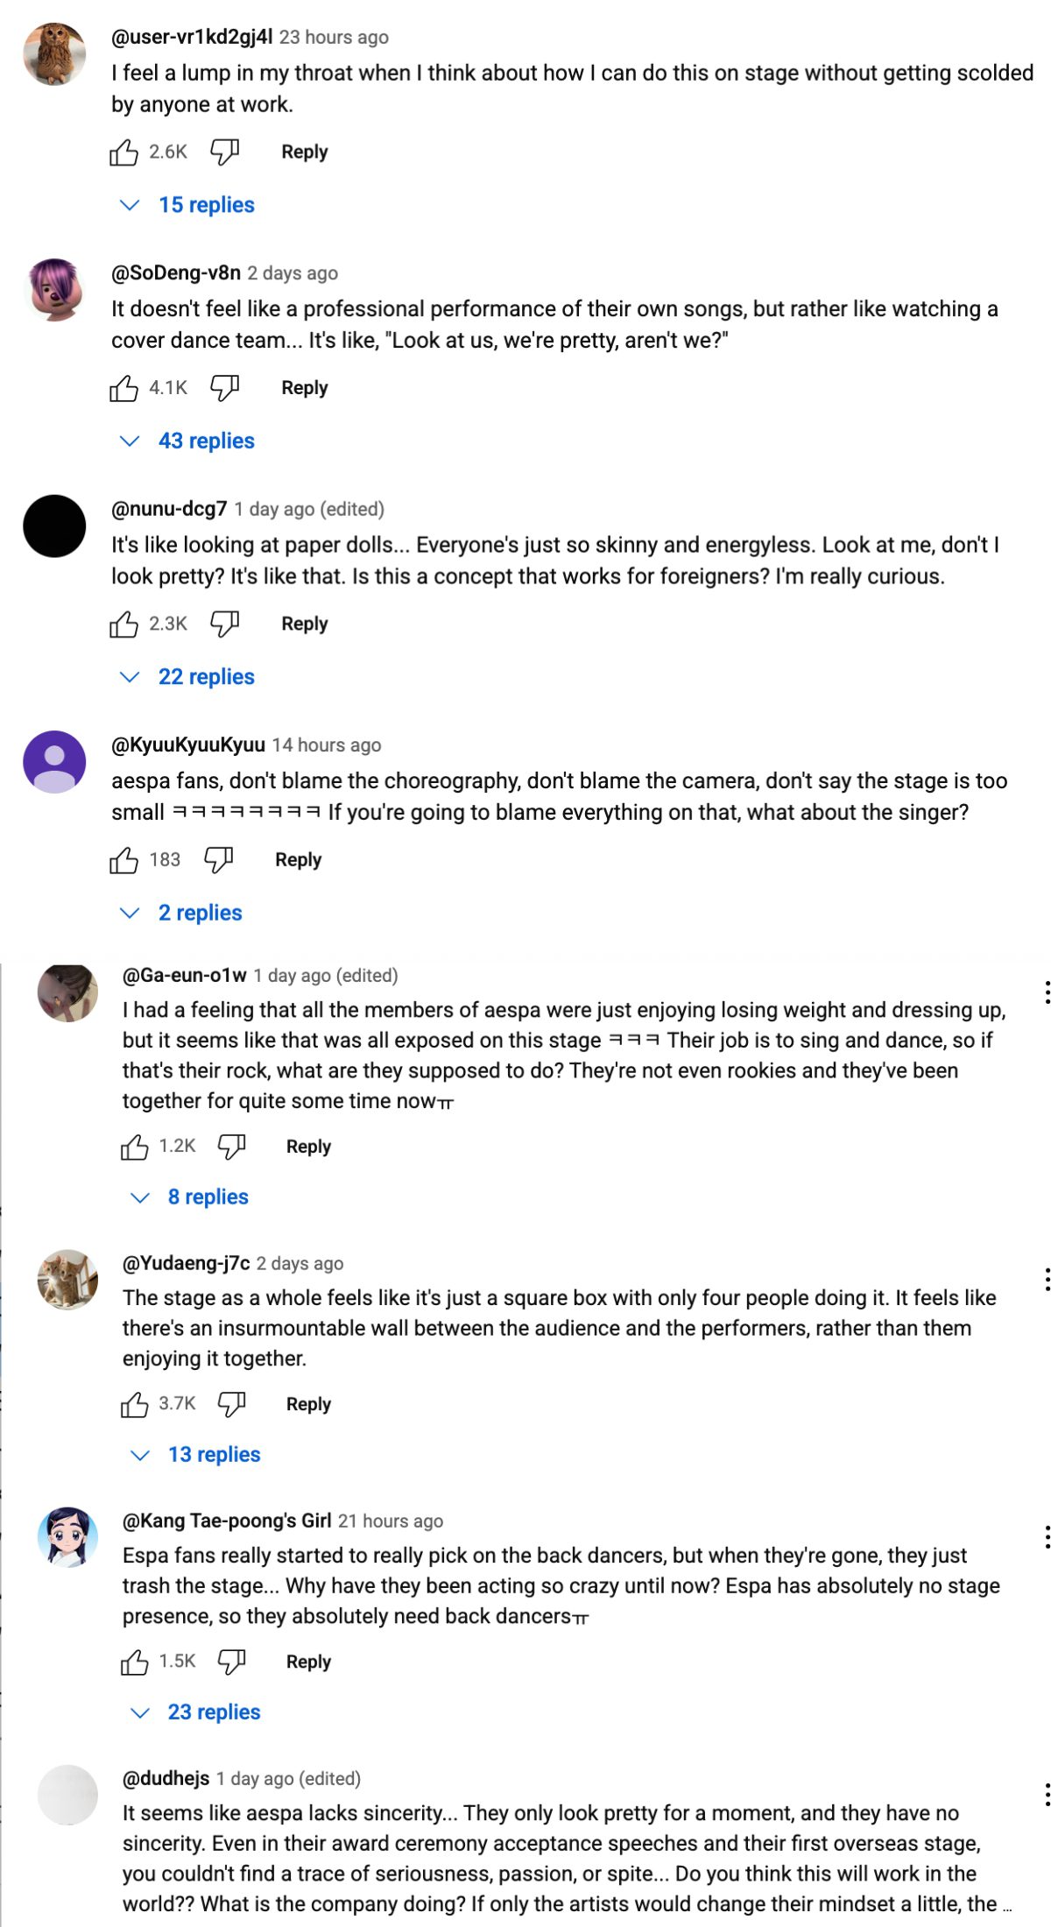
Task: Reply to @KyuuKyuuKyuu's comment
Action: click(298, 860)
